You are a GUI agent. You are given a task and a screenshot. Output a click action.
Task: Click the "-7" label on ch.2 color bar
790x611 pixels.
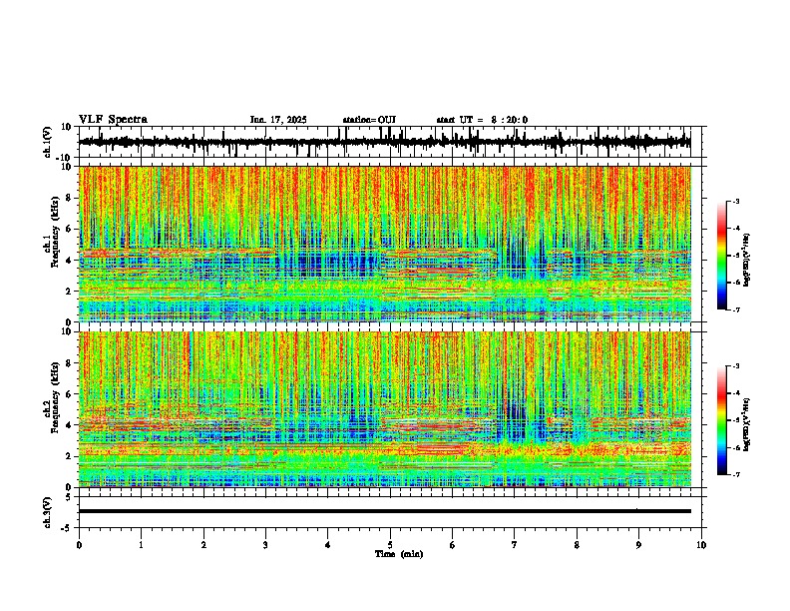(x=735, y=475)
